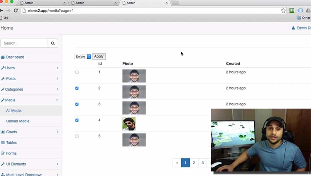This screenshot has width=311, height=176.
Task: Expand the Users menu chevron
Action: [57, 68]
